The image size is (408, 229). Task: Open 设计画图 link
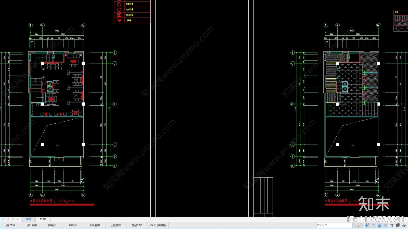tap(32, 225)
